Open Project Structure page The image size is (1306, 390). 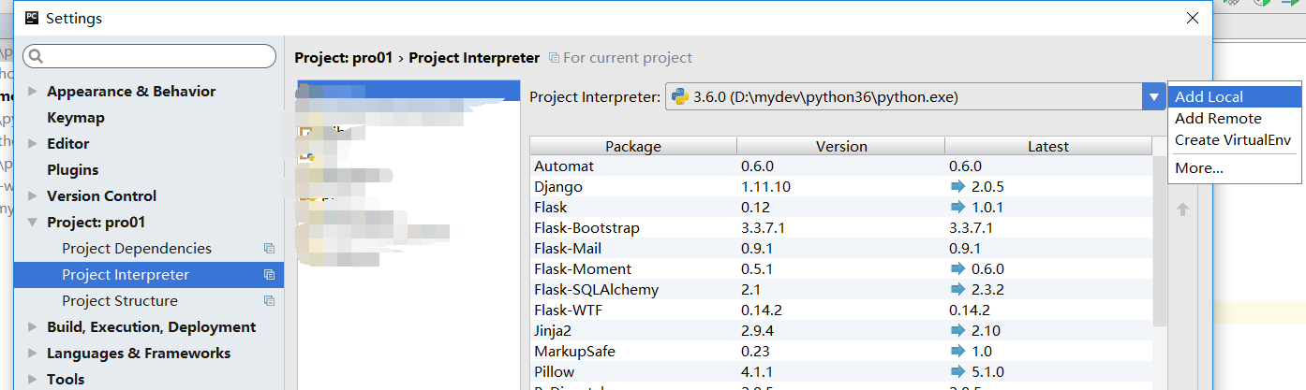(x=120, y=301)
